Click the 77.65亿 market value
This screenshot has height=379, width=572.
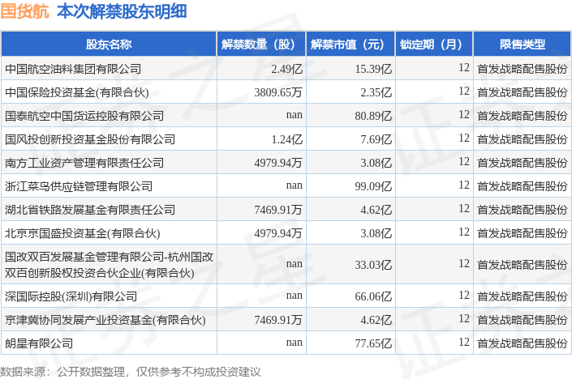[373, 343]
